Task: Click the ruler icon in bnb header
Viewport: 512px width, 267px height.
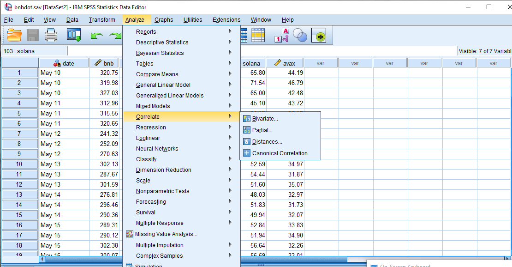Action: [98, 63]
